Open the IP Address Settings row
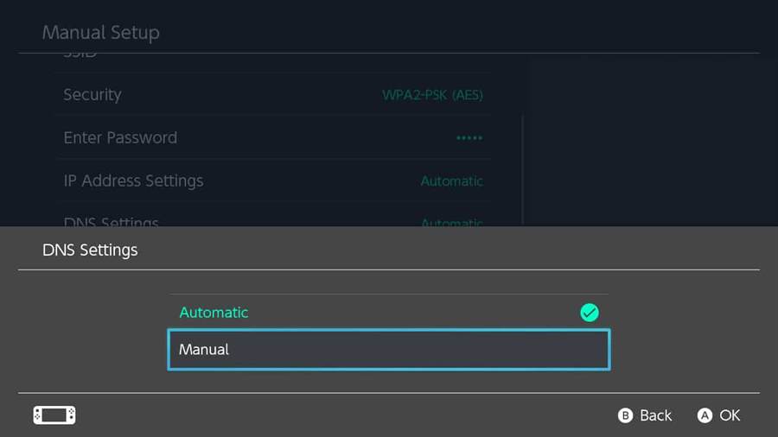The width and height of the screenshot is (778, 437). click(x=273, y=180)
